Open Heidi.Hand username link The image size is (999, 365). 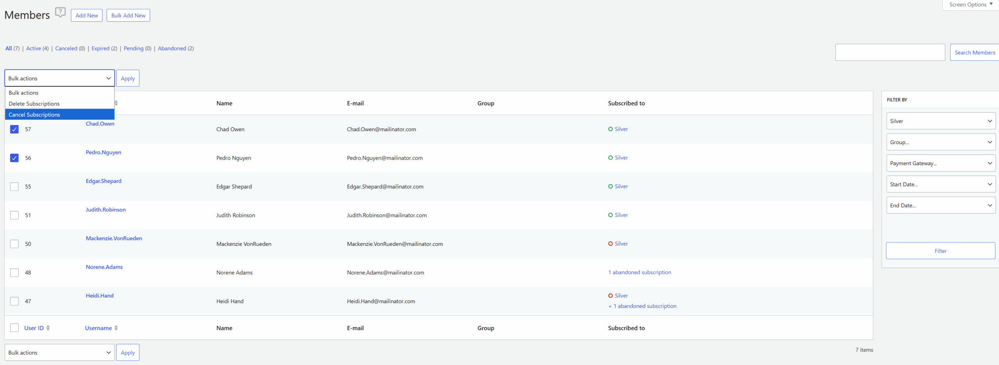click(x=100, y=296)
